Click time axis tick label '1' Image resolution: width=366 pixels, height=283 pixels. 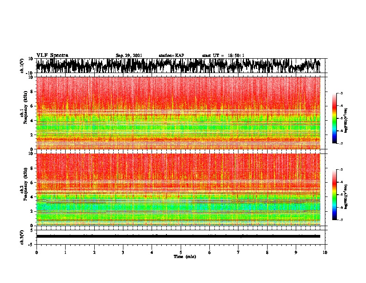point(65,252)
